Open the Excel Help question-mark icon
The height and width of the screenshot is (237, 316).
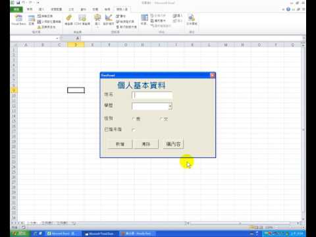288,9
